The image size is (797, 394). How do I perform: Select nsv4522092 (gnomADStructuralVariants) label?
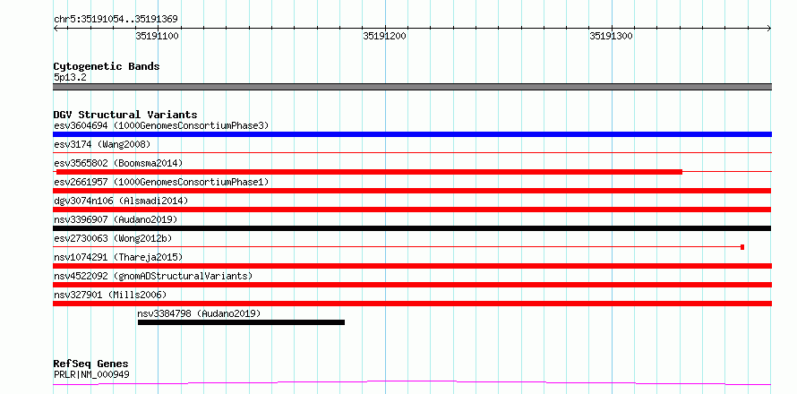(x=153, y=276)
